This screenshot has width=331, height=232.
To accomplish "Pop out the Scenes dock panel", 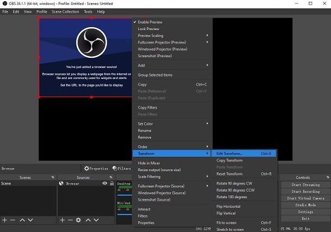I will click(x=53, y=177).
